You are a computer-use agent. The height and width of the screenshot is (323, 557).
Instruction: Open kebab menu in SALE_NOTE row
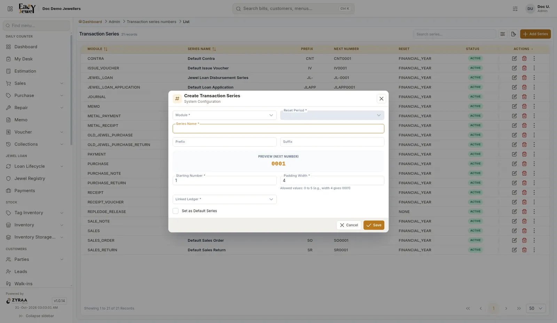(x=534, y=221)
